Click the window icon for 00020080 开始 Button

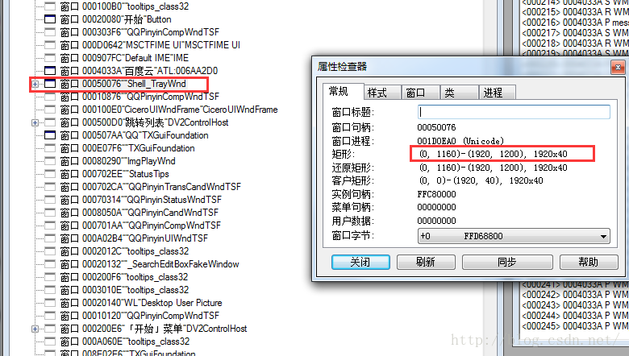coord(50,19)
